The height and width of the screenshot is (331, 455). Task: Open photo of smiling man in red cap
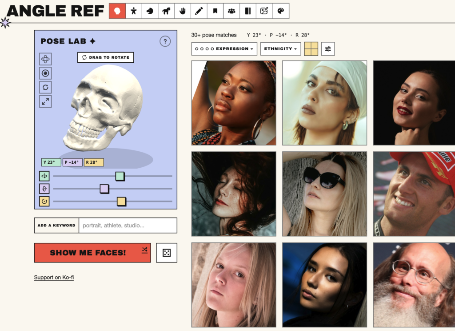click(x=414, y=194)
